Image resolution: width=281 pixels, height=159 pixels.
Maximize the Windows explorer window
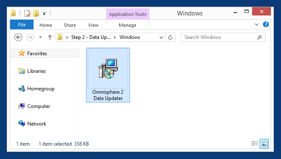(x=247, y=12)
